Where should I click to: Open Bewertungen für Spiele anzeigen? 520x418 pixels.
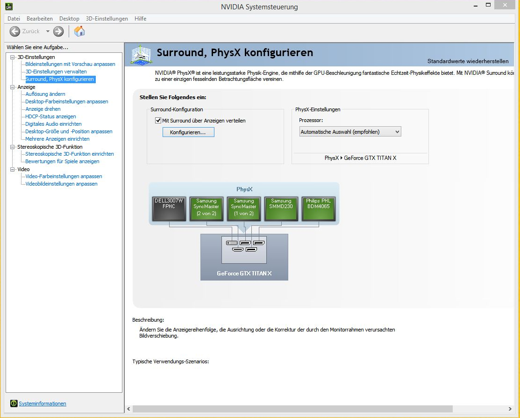coord(62,161)
